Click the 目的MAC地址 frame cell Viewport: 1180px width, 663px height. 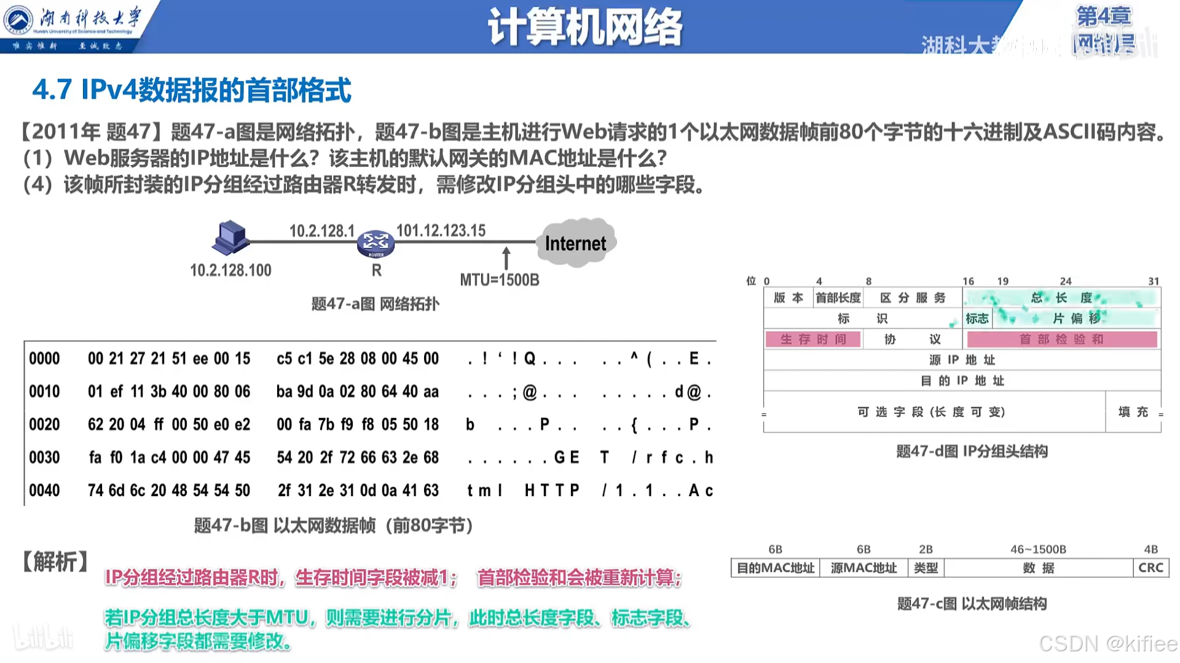776,568
